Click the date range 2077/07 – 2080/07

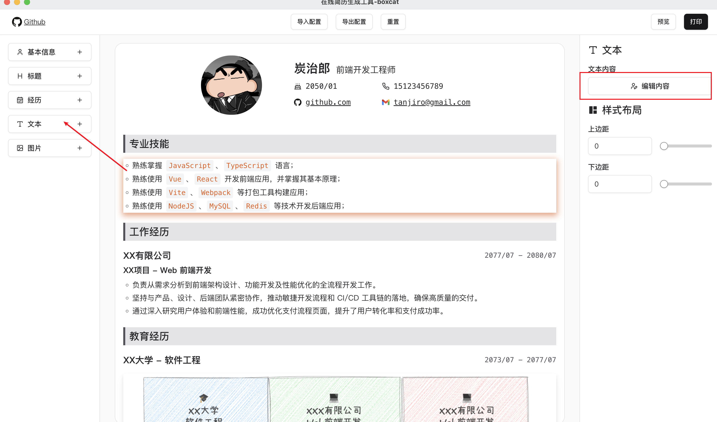(520, 255)
